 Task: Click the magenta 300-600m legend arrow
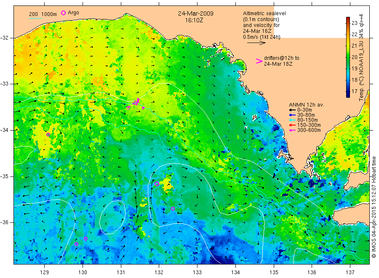click(x=292, y=130)
